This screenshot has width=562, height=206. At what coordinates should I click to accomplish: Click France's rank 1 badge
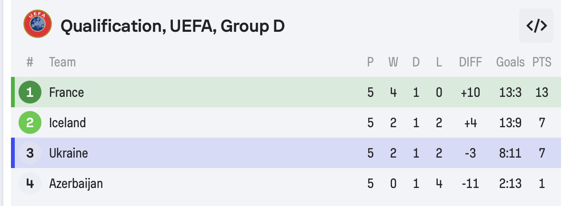click(x=30, y=92)
